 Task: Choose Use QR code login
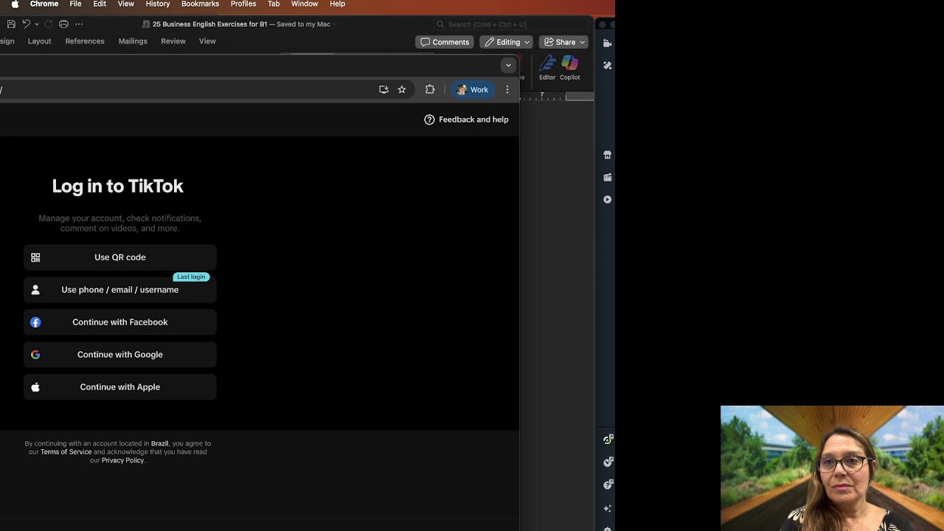(x=120, y=257)
